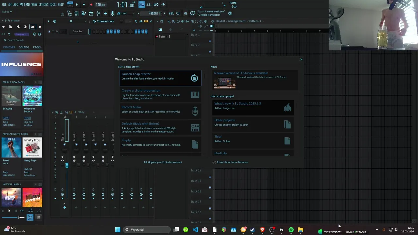The width and height of the screenshot is (418, 235).
Task: Toggle channel rack step/piano view icon
Action: tap(146, 21)
